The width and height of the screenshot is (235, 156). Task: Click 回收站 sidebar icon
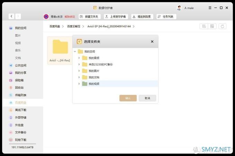[11, 88]
